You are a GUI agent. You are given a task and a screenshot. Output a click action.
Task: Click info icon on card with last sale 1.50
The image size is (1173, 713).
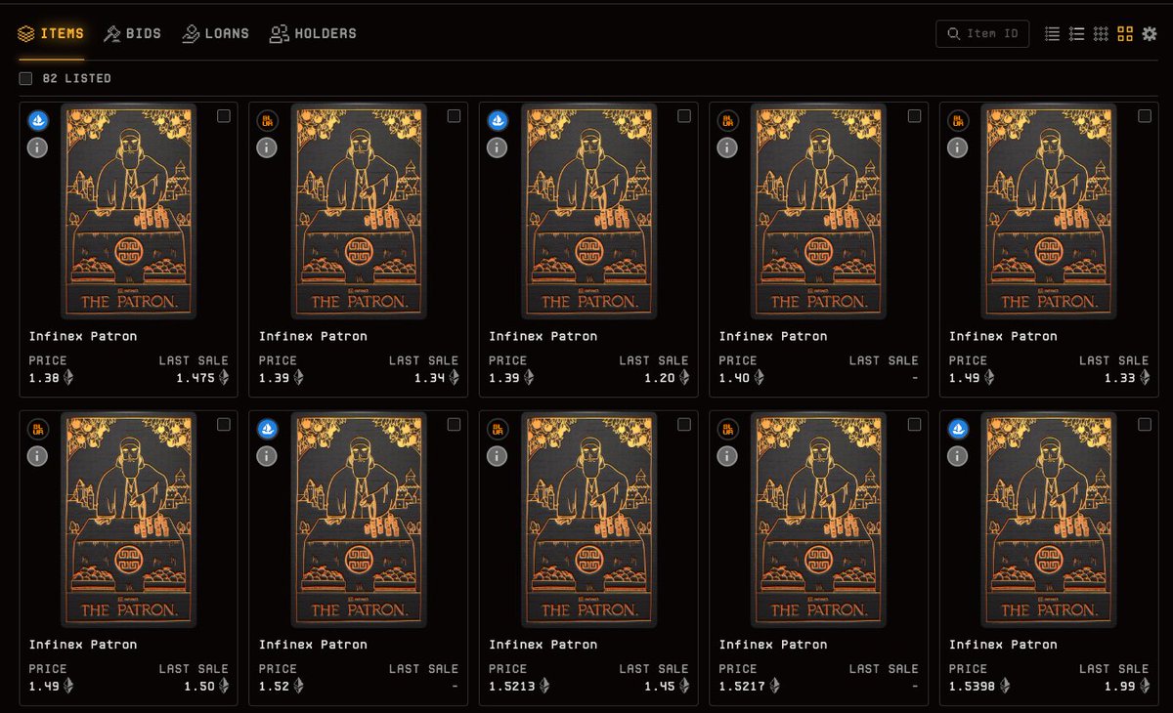(x=37, y=455)
